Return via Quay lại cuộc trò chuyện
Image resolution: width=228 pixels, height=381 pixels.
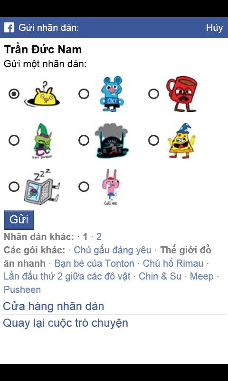(66, 323)
